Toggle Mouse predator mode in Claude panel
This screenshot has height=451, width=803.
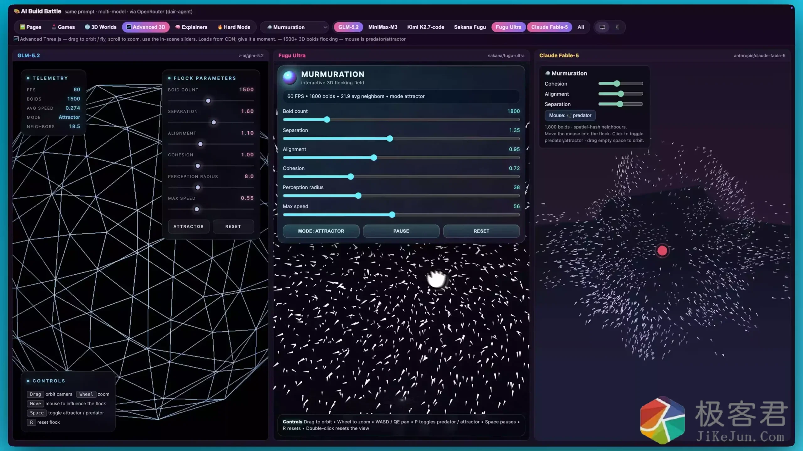570,115
